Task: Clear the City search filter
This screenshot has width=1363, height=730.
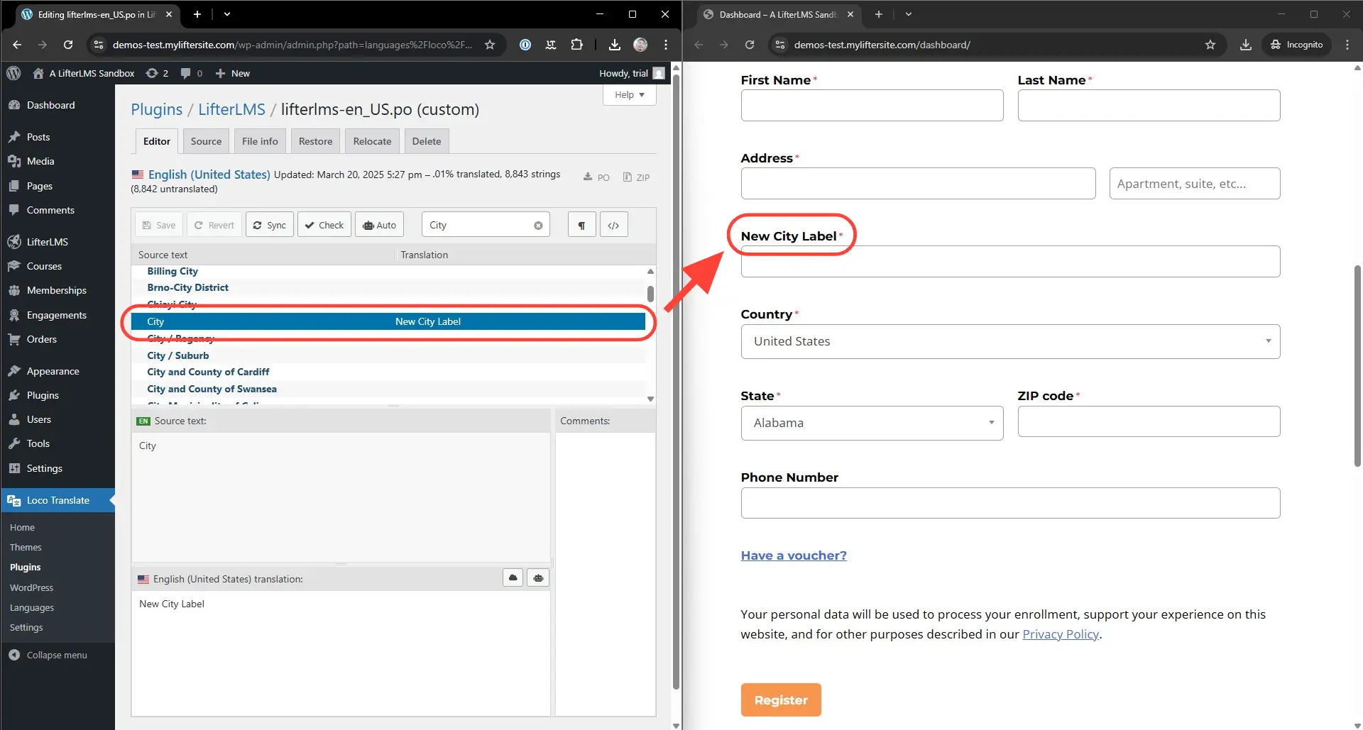Action: (x=538, y=226)
